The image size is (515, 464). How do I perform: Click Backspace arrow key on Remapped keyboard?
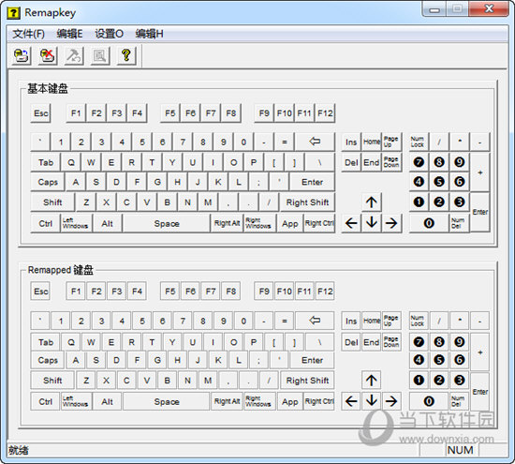(x=315, y=321)
